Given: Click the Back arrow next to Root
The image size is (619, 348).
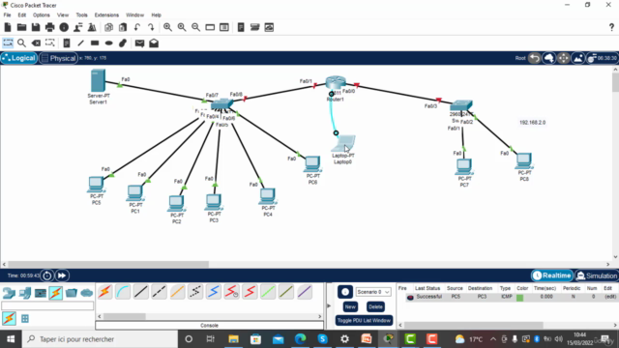Looking at the screenshot, I should tap(535, 58).
